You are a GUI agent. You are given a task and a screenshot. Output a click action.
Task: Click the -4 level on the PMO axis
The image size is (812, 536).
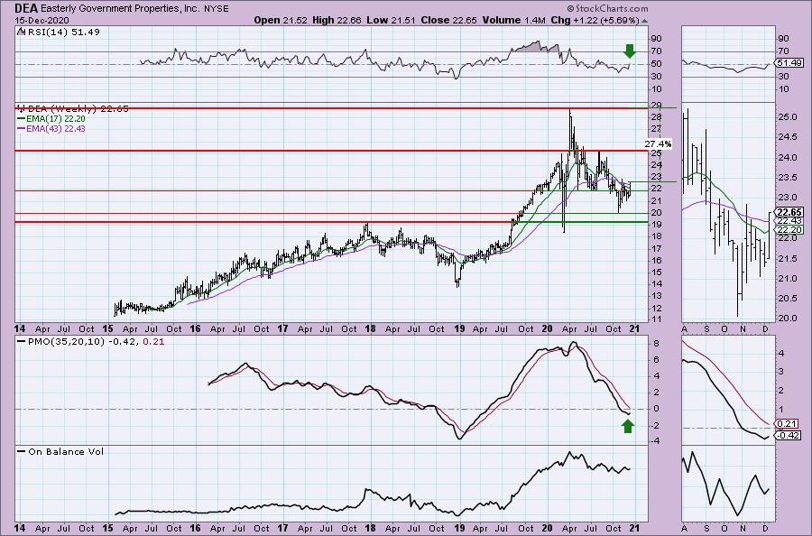pyautogui.click(x=655, y=441)
